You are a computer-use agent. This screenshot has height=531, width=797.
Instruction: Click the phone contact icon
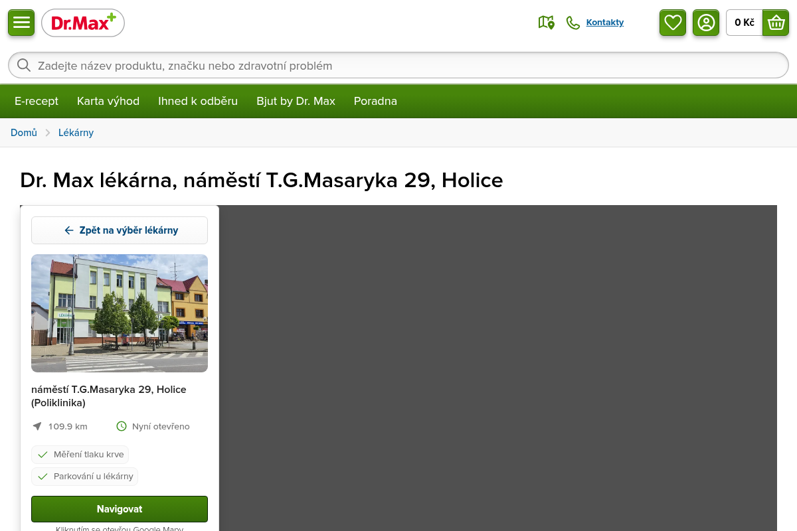tap(573, 23)
